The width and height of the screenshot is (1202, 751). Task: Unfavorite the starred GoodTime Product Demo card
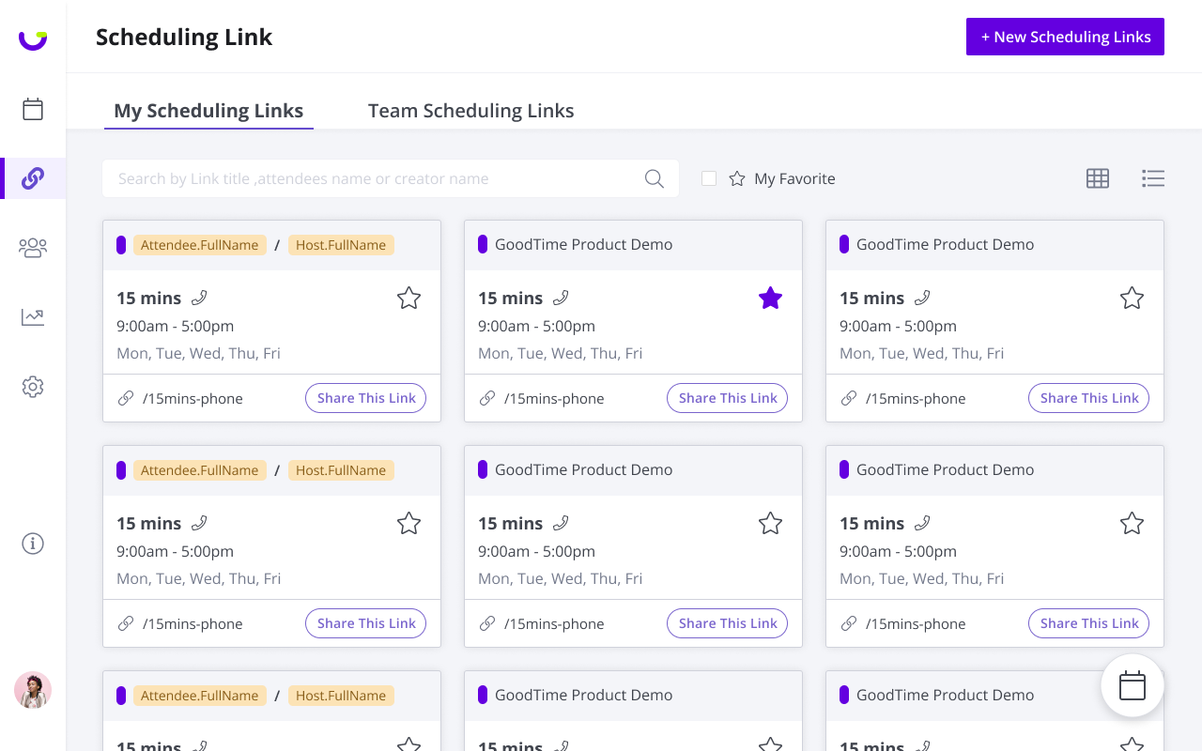tap(770, 299)
